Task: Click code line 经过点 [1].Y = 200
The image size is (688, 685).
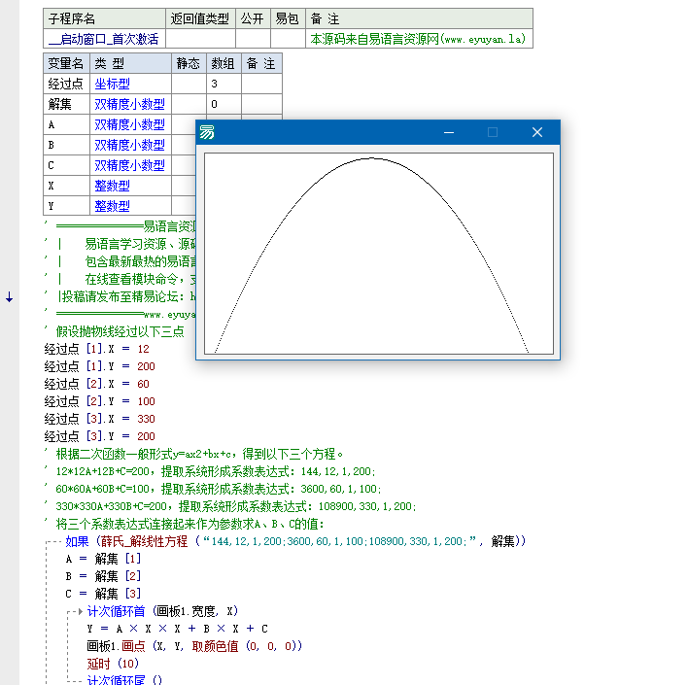Action: (99, 366)
